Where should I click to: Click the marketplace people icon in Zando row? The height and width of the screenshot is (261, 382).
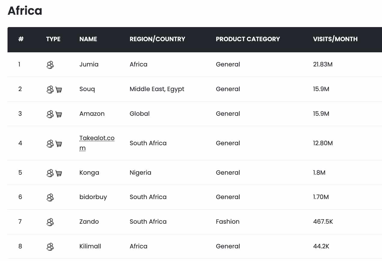tap(50, 222)
